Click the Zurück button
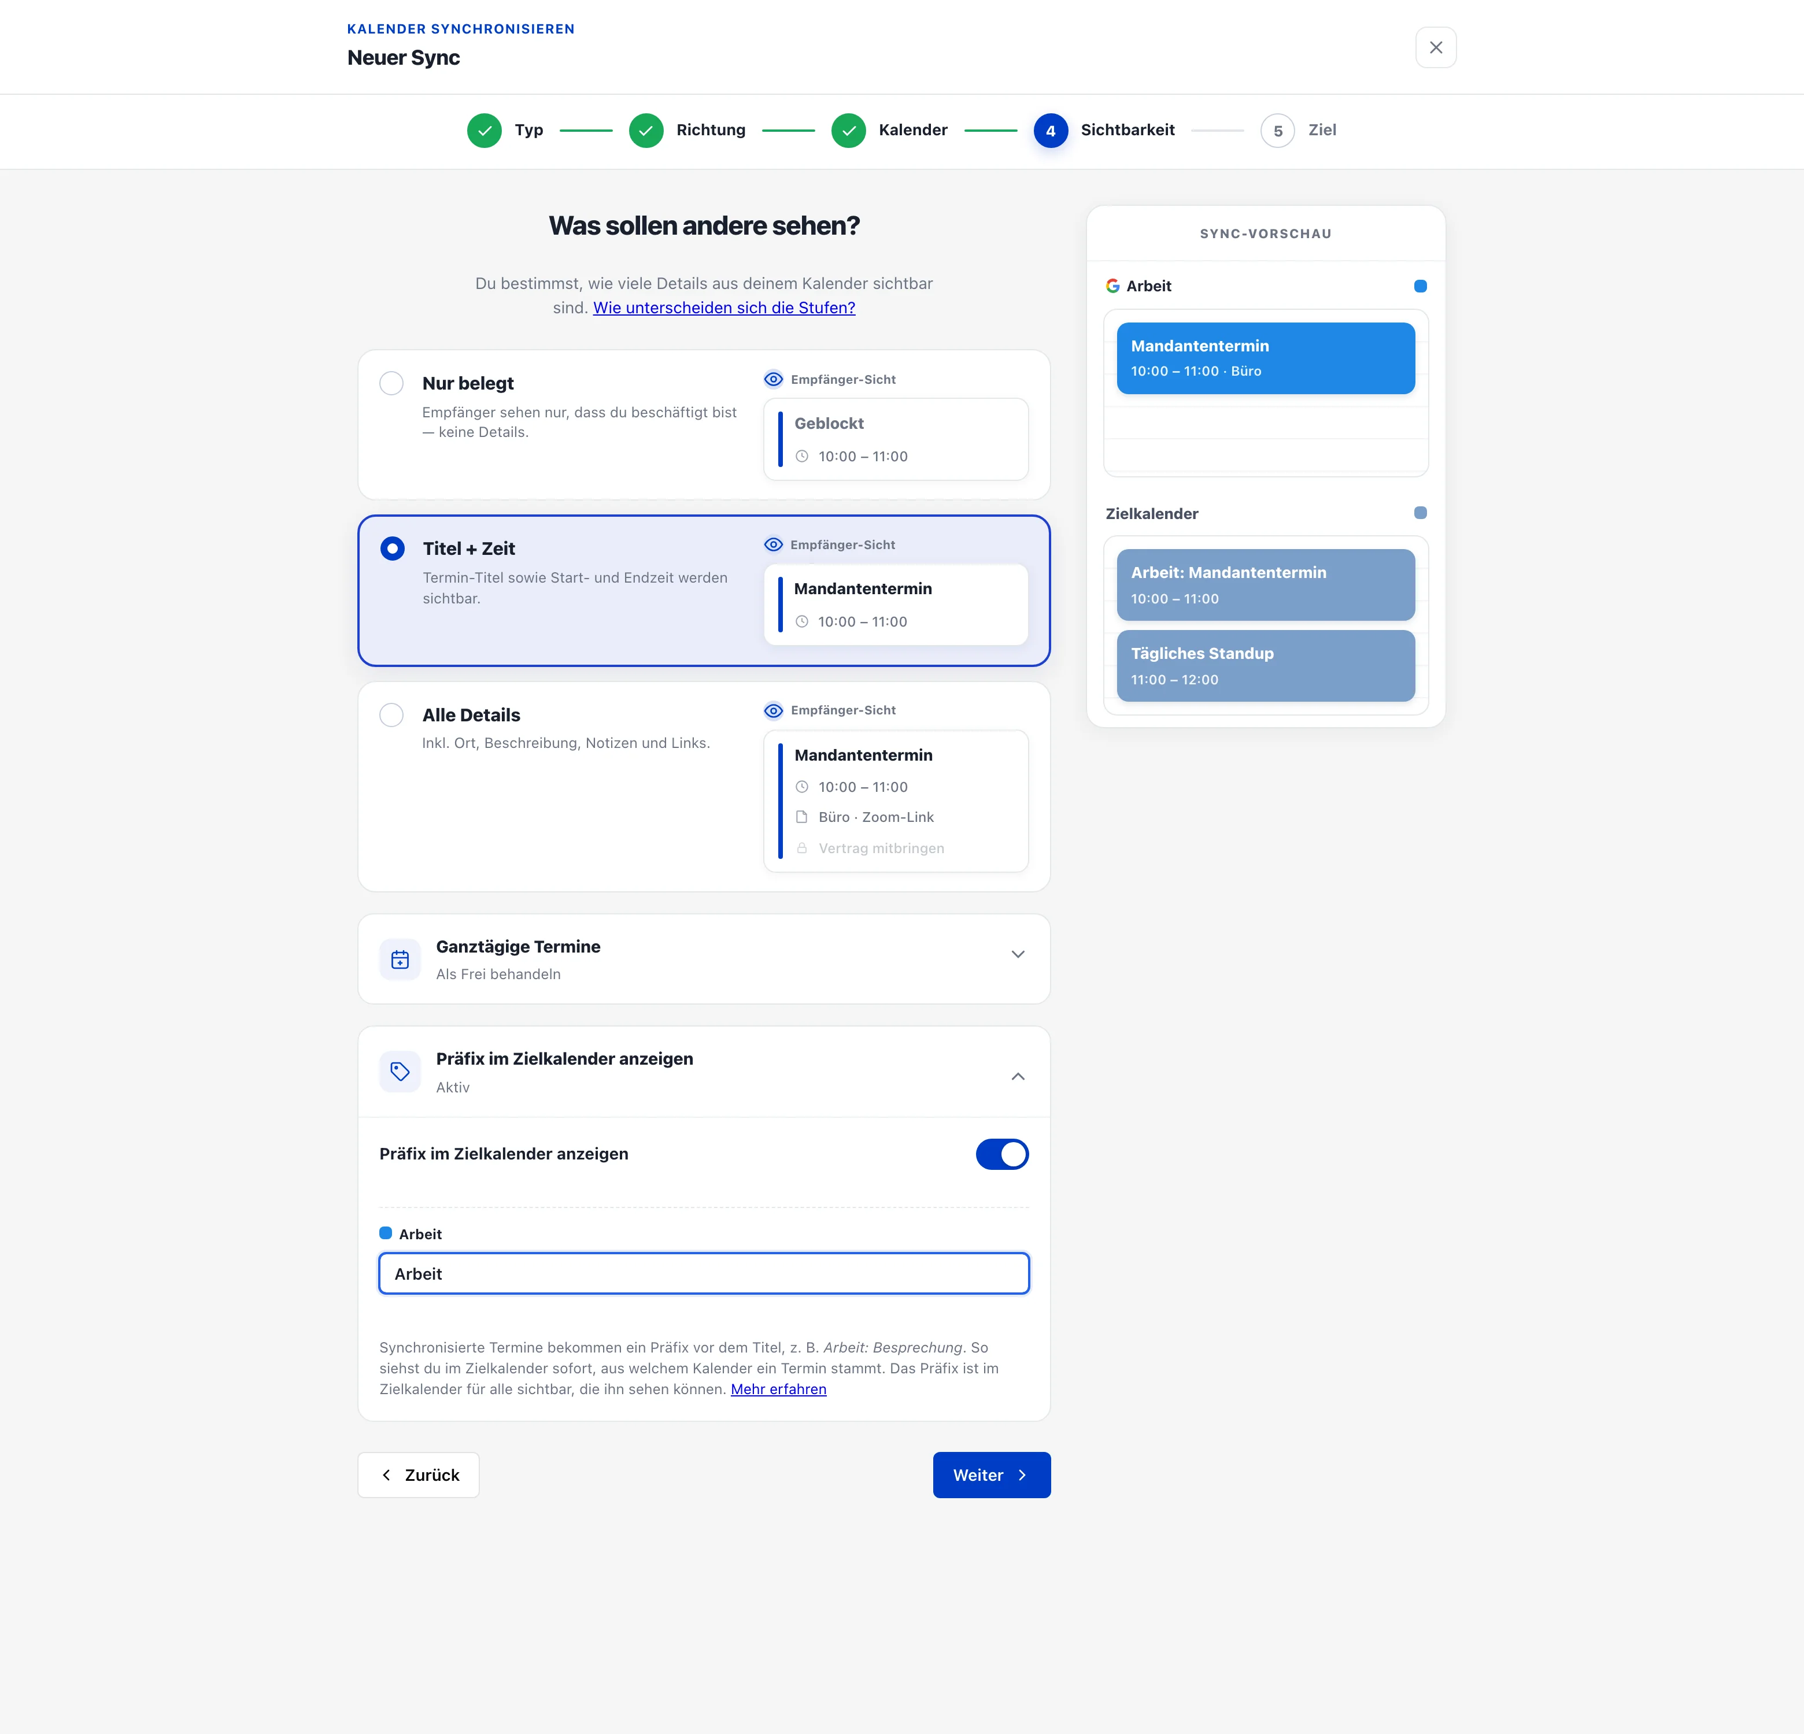This screenshot has width=1804, height=1734. (419, 1474)
